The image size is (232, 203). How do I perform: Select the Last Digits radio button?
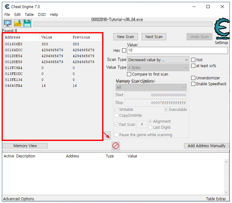[150, 127]
